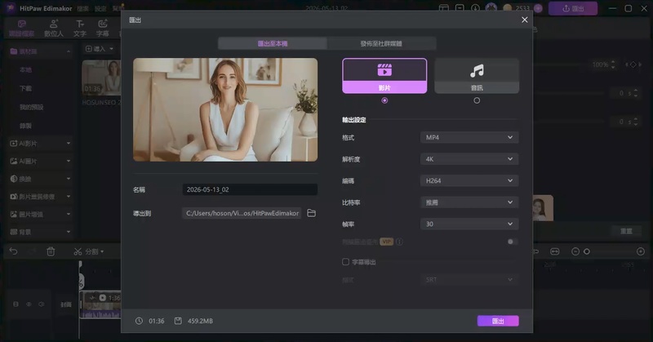Click the zoom-in plus icon on timeline

click(641, 251)
